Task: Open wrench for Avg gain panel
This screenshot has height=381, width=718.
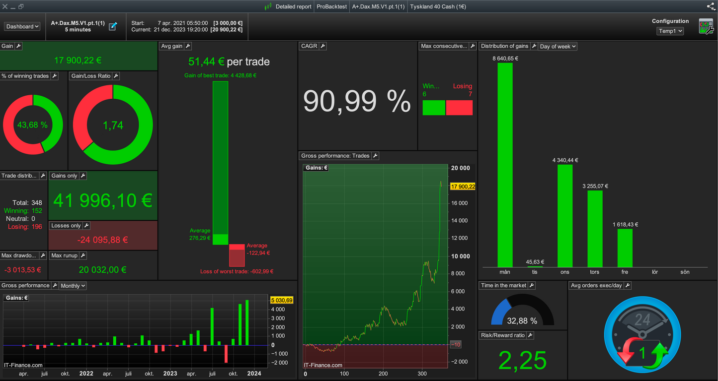Action: point(188,46)
